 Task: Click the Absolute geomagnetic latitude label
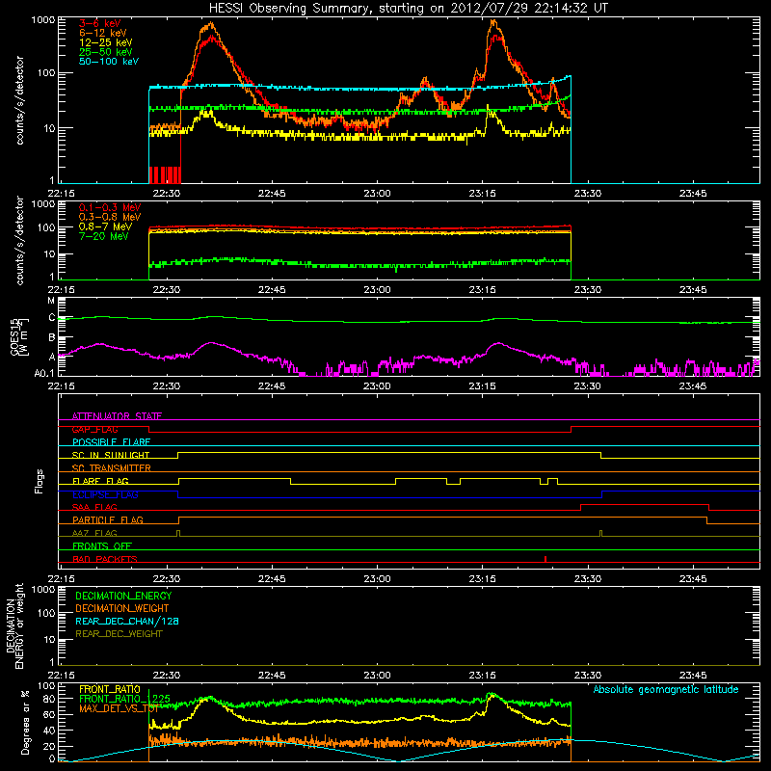coord(666,690)
